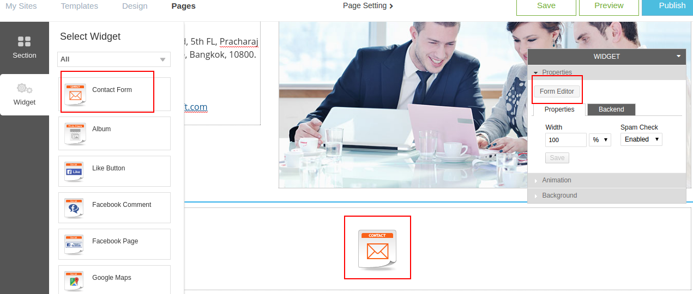The height and width of the screenshot is (294, 693).
Task: Select the placed contact form on canvas
Action: [x=377, y=248]
